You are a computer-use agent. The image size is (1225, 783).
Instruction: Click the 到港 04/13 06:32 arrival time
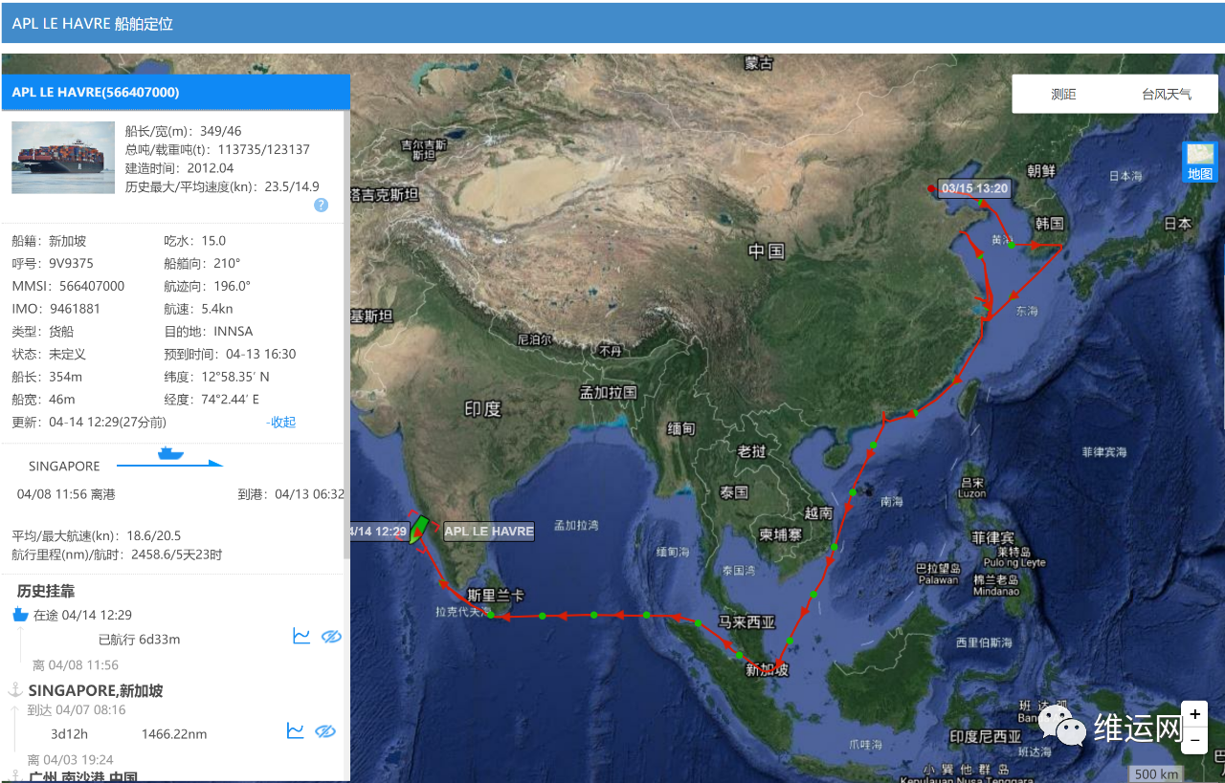pyautogui.click(x=291, y=494)
